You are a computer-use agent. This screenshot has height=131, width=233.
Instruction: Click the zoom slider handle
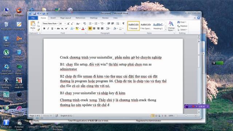[186, 116]
